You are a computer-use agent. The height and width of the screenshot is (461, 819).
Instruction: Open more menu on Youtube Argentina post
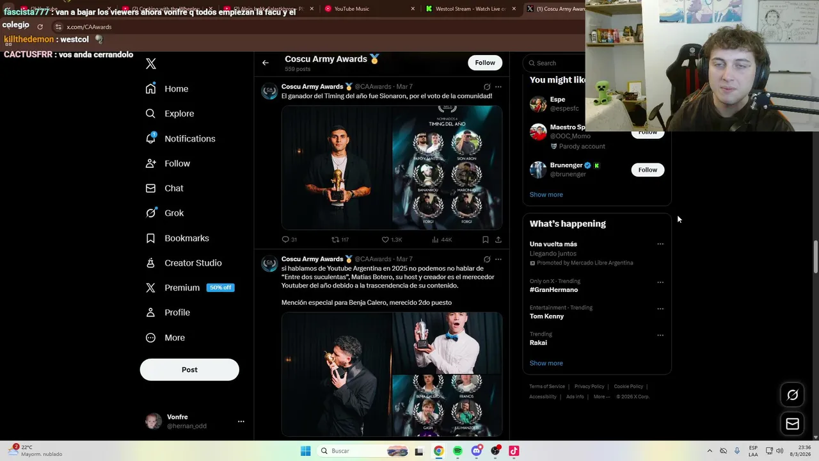498,259
